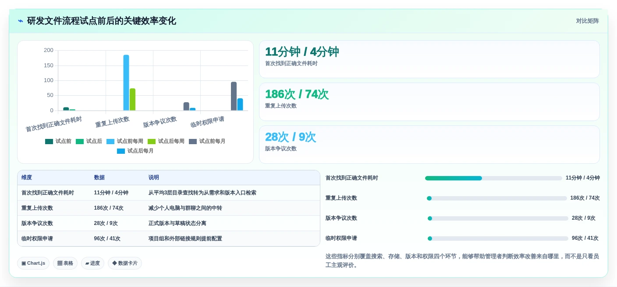Click the 临时权限申请 progress bar
Image resolution: width=617 pixels, height=287 pixels.
point(498,239)
